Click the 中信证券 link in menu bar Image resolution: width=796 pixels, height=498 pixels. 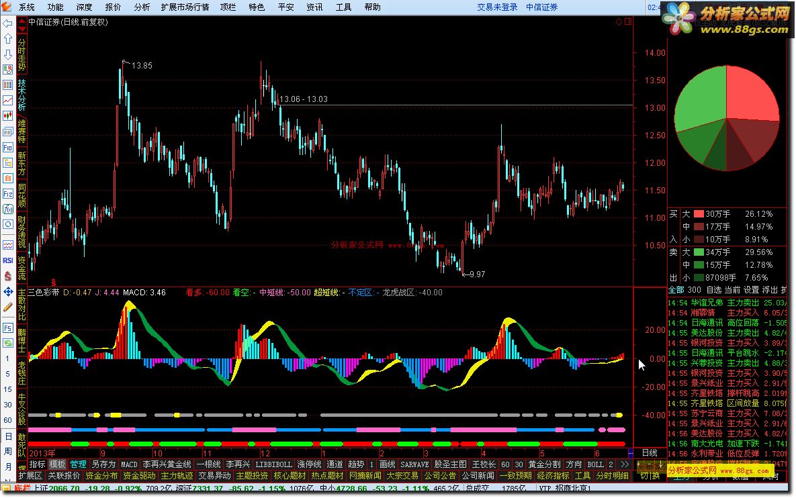pos(541,7)
